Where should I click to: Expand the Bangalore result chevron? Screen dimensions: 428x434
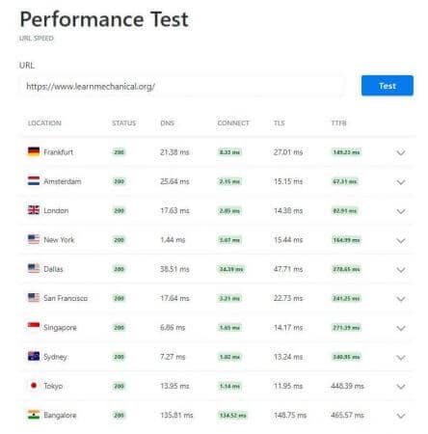[x=401, y=416]
